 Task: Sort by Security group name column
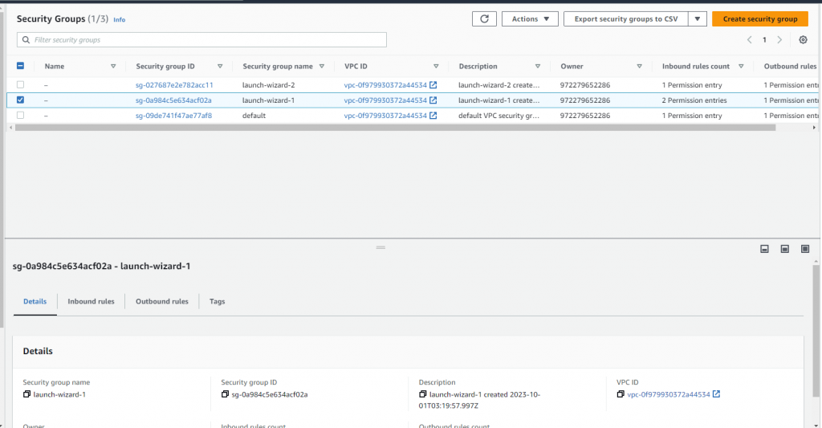click(x=322, y=67)
